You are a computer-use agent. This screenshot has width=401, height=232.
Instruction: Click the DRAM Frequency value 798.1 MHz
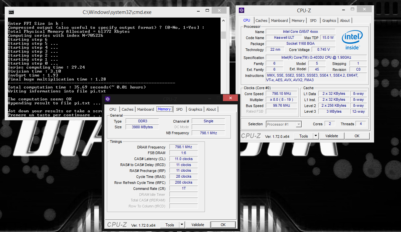[183, 147]
